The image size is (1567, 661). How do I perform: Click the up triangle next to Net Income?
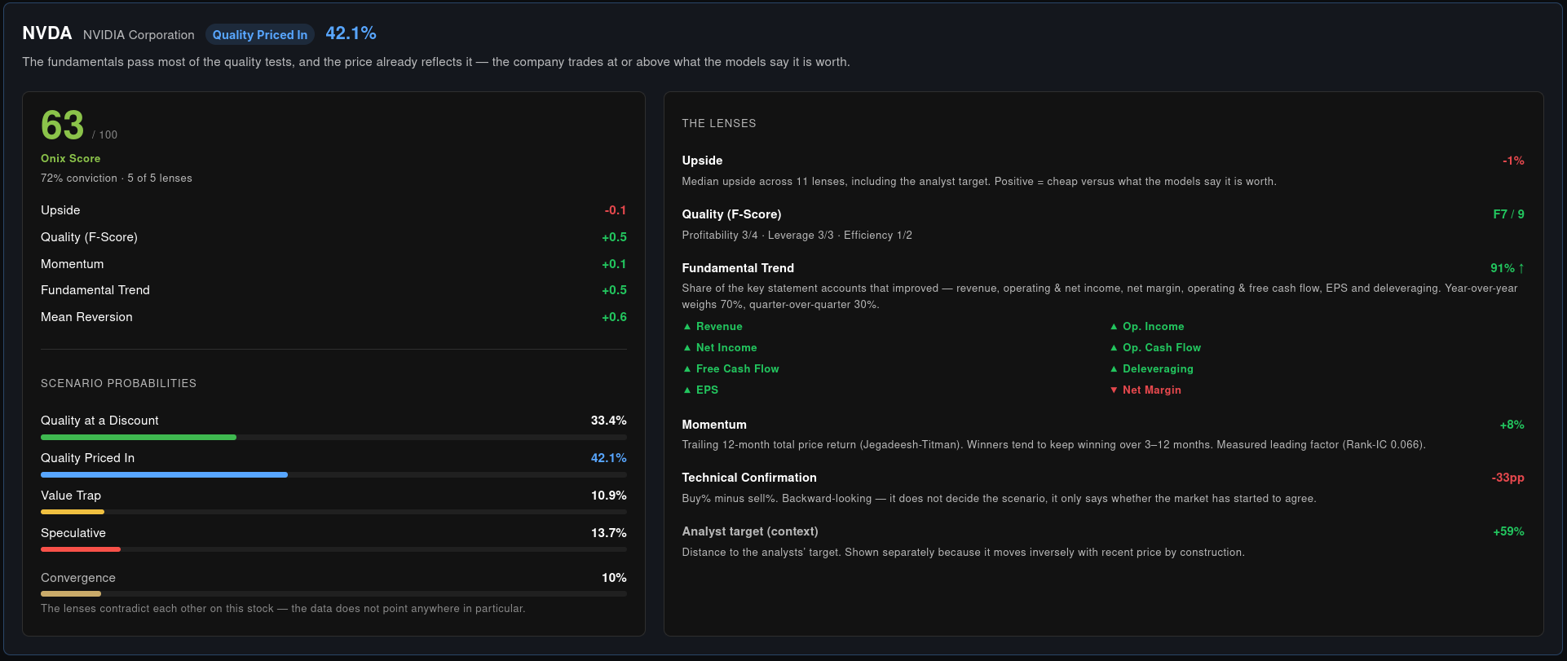coord(687,348)
